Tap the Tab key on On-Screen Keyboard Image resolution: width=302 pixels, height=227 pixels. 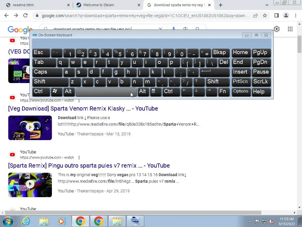pos(44,63)
